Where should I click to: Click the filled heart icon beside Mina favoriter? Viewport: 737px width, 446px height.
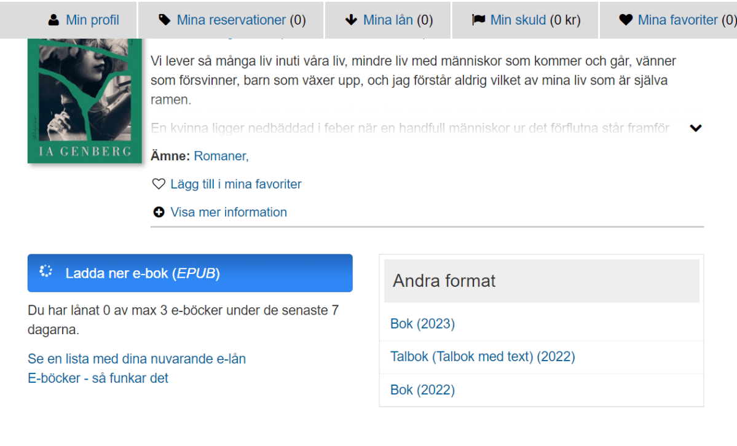pyautogui.click(x=626, y=20)
